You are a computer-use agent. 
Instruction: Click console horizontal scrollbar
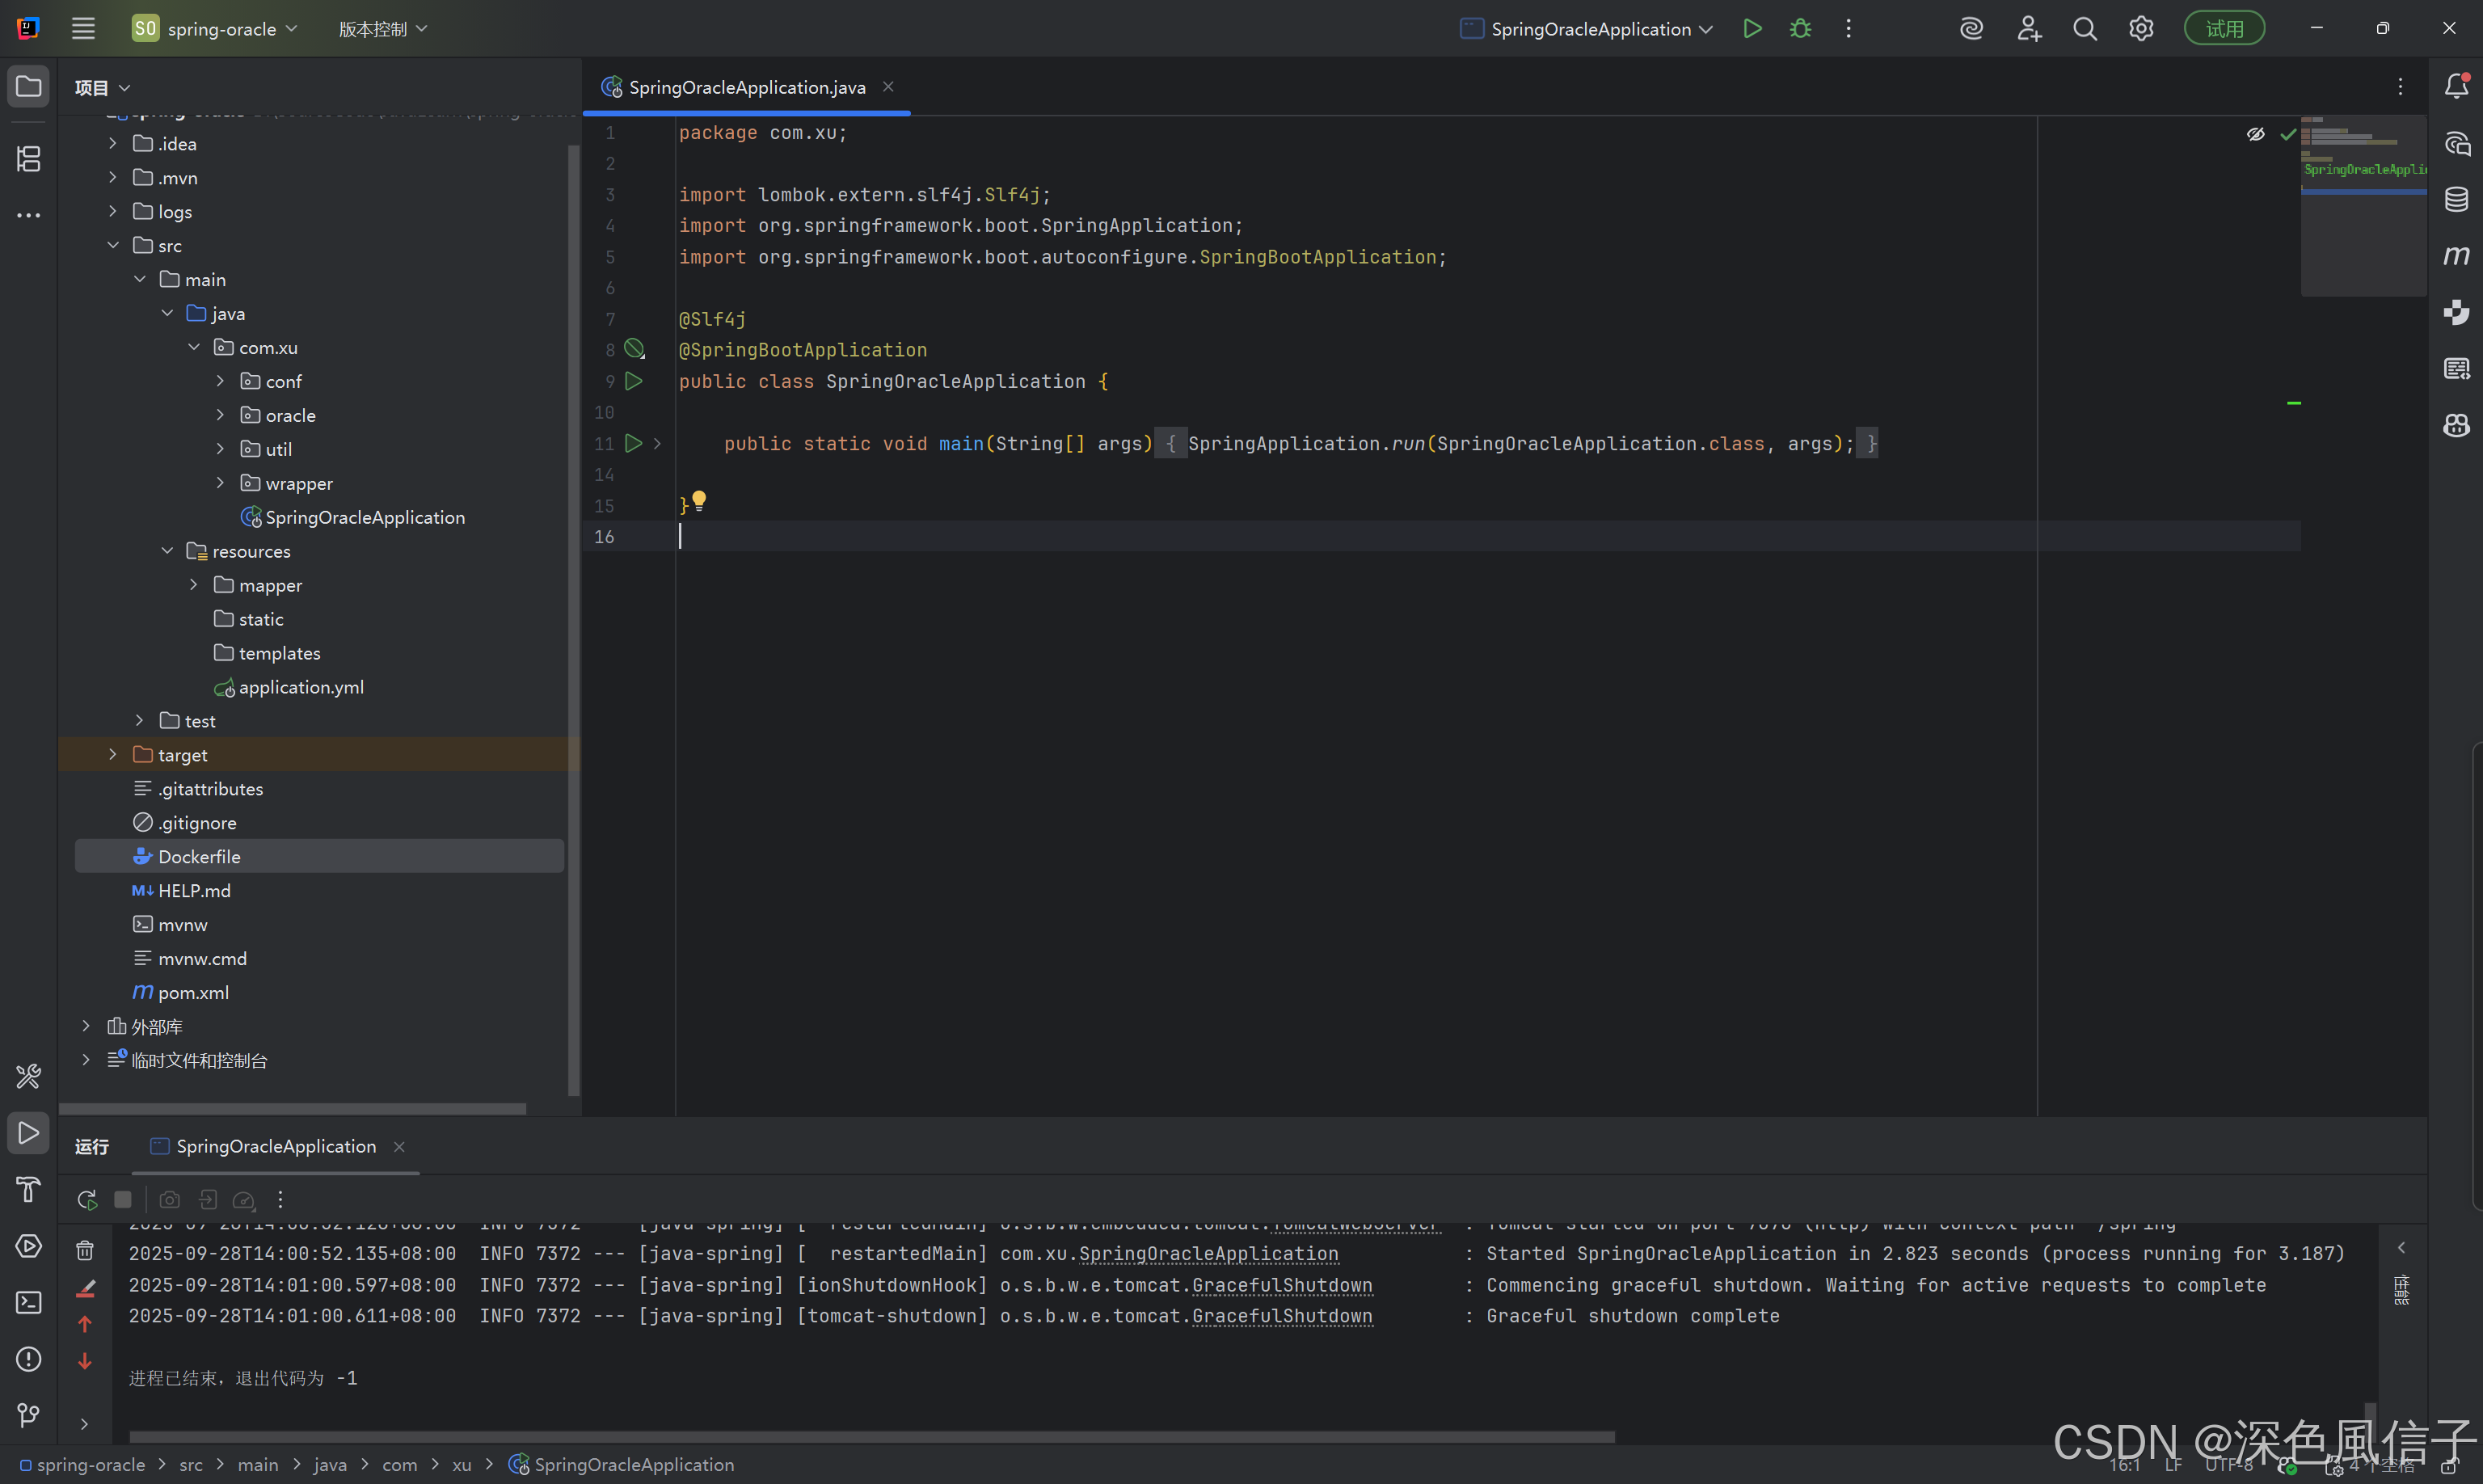coord(871,1437)
